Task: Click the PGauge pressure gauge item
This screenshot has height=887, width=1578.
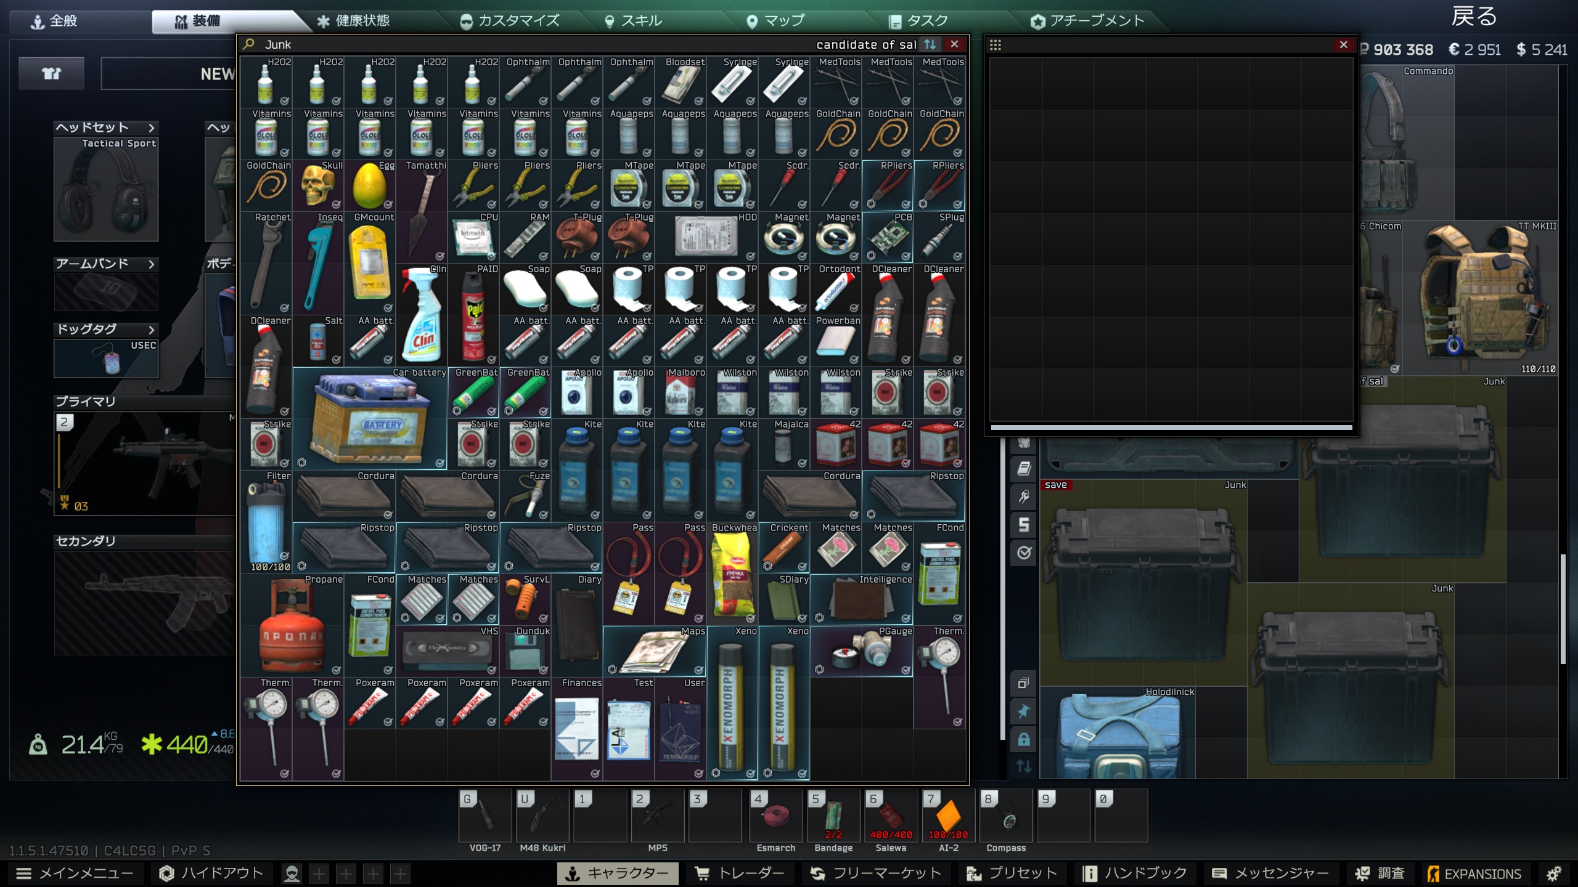Action: [x=862, y=651]
